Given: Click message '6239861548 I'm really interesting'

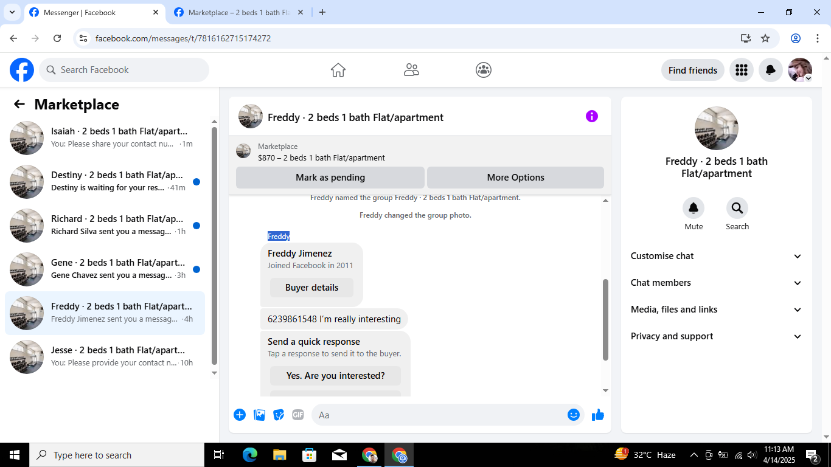Looking at the screenshot, I should tap(334, 319).
